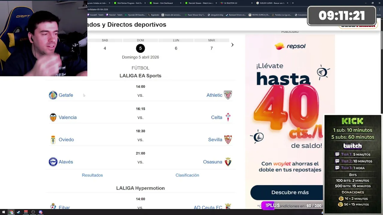The height and width of the screenshot is (215, 383).
Task: Close the Stream - Kick Dashboard tab
Action: click(x=180, y=3)
